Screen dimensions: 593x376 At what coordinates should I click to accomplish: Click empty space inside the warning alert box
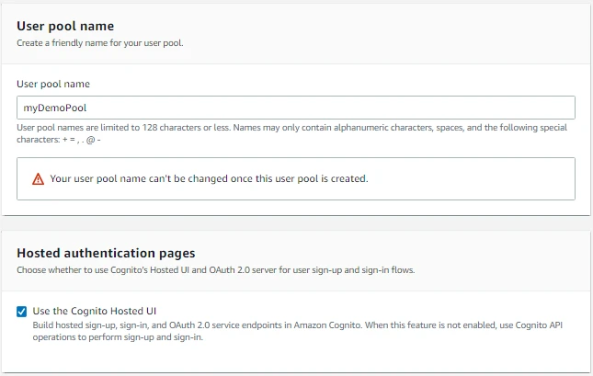(x=478, y=179)
